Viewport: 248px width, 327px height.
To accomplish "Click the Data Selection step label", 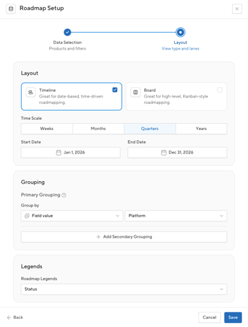I will tap(67, 43).
